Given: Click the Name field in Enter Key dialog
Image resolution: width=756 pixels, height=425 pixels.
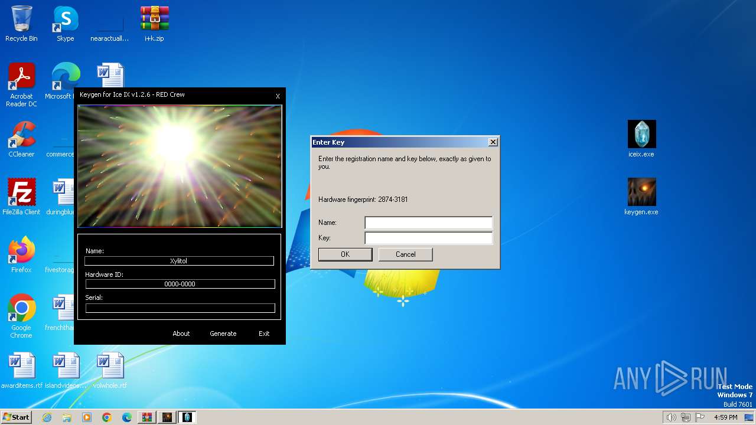Looking at the screenshot, I should [x=429, y=223].
